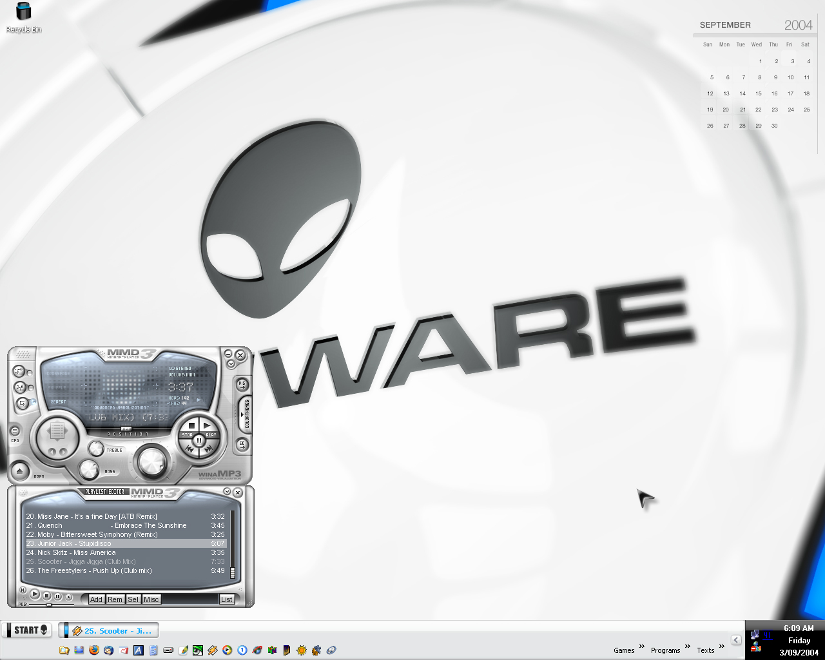The width and height of the screenshot is (825, 660).
Task: Adjust the Bass knob
Action: click(x=89, y=470)
